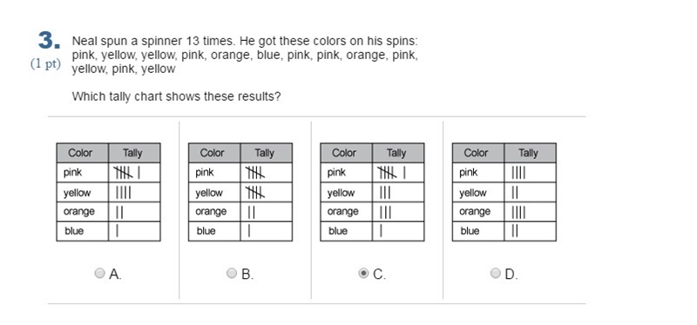697x325 pixels.
Task: Click the option D tally chart
Action: (504, 192)
